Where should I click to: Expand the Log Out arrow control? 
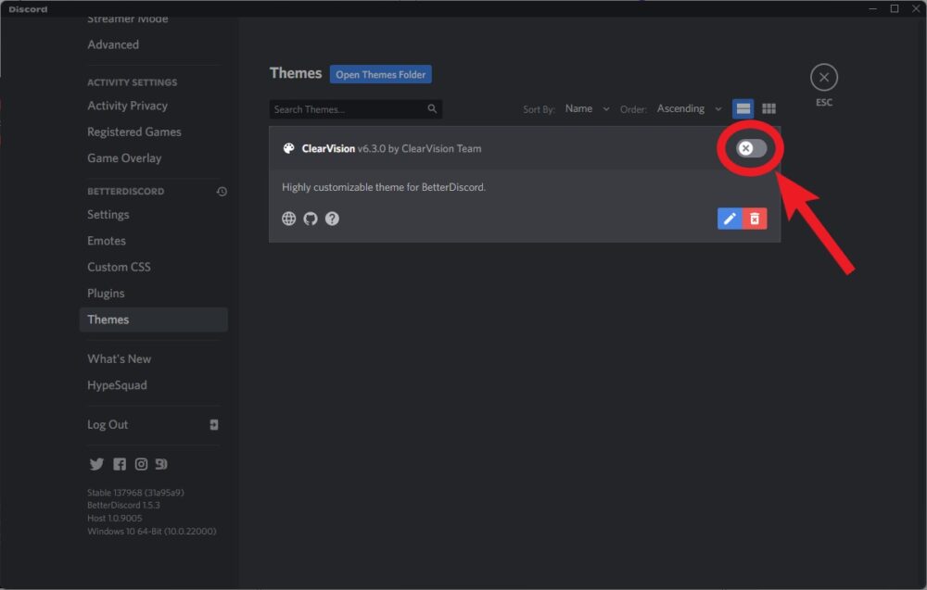tap(214, 424)
